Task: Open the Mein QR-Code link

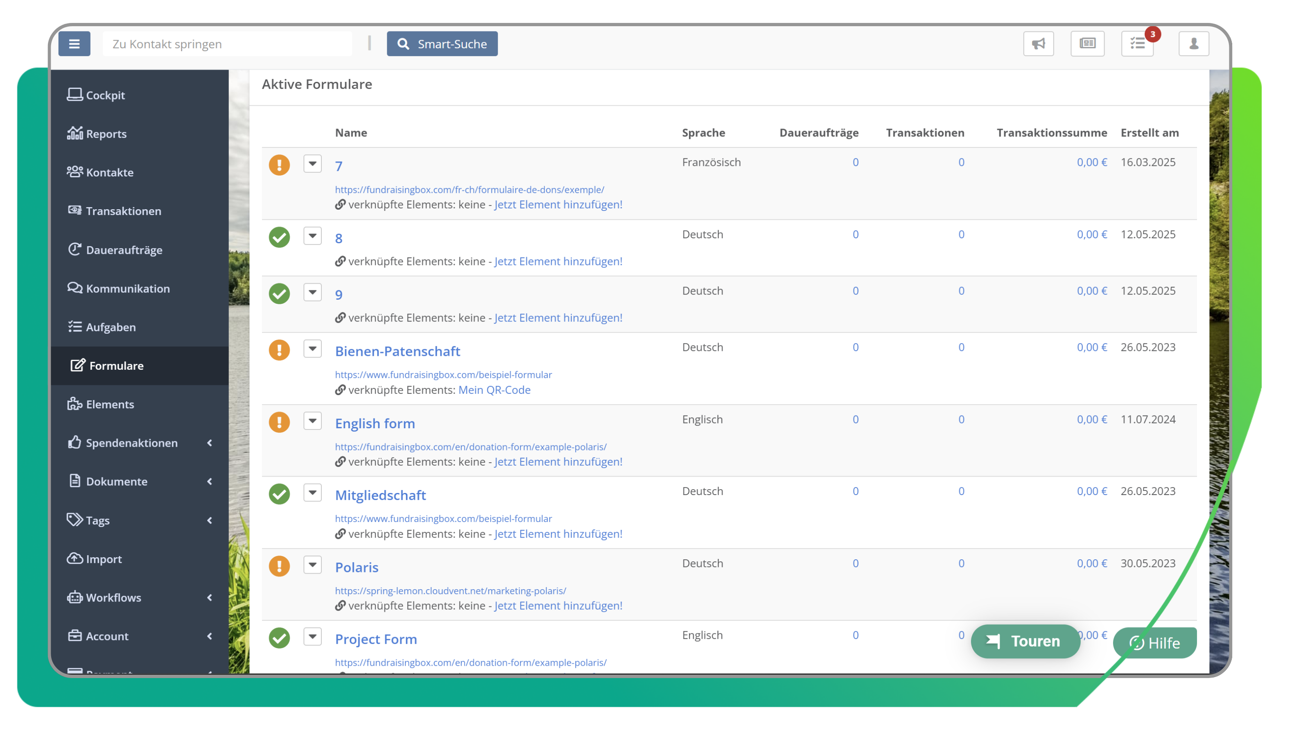Action: point(494,390)
